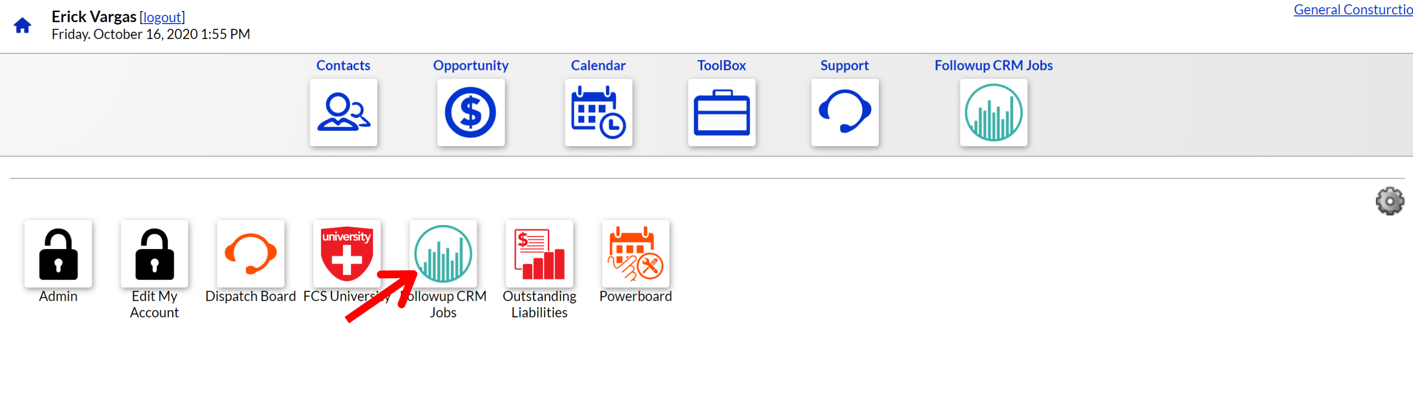Open the Contacts icon in top bar

coord(343,113)
